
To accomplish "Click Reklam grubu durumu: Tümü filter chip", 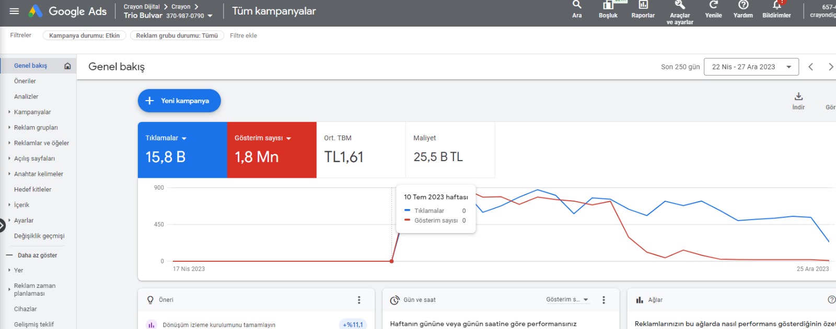I will point(177,35).
